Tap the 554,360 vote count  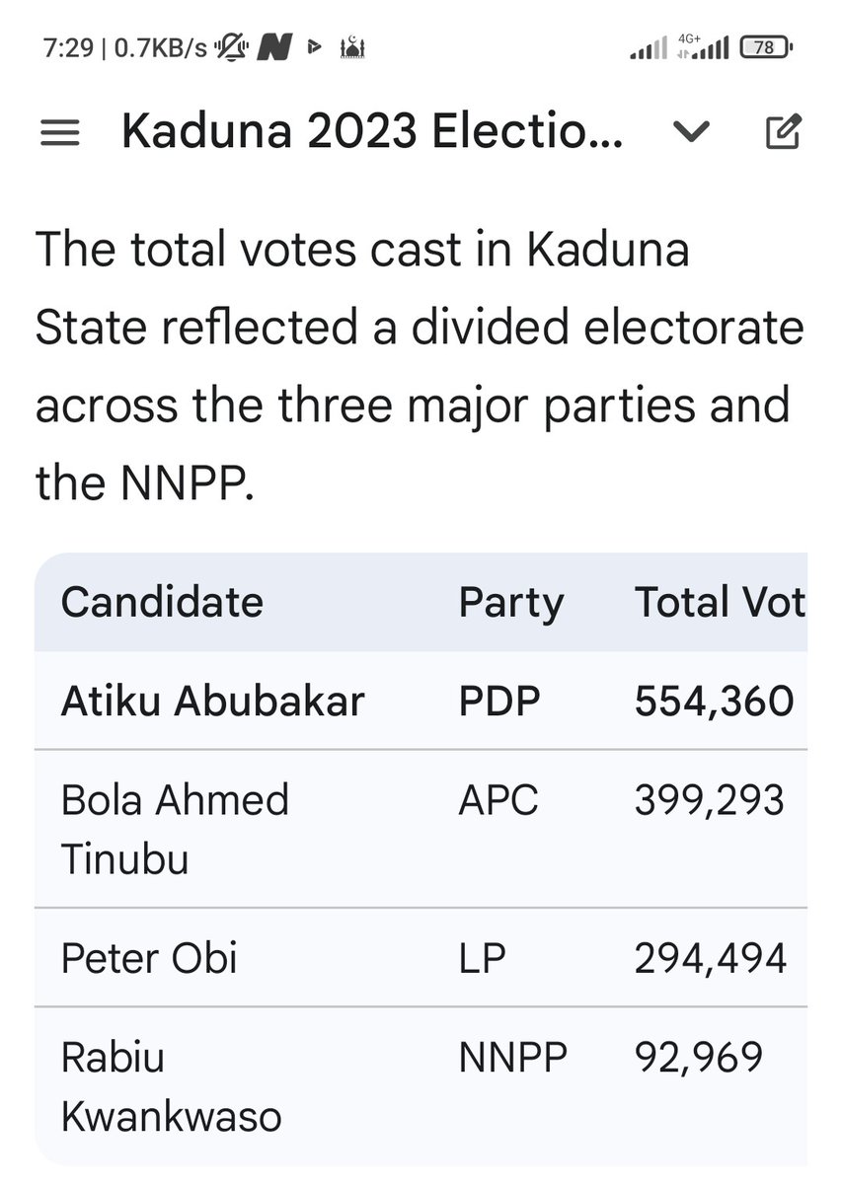point(714,701)
